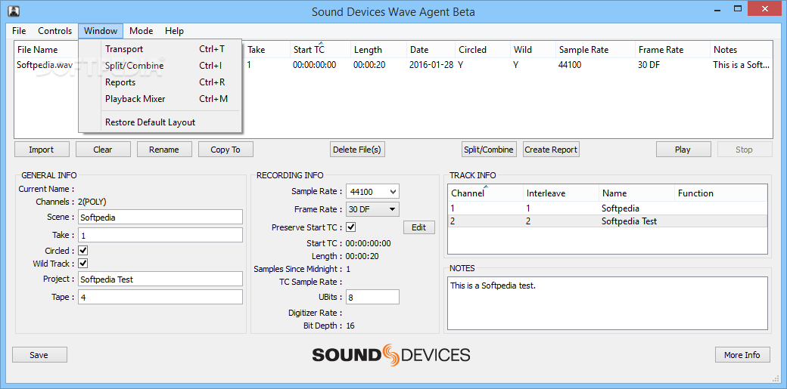This screenshot has width=787, height=389.
Task: Sort by Wild column header
Action: (533, 50)
